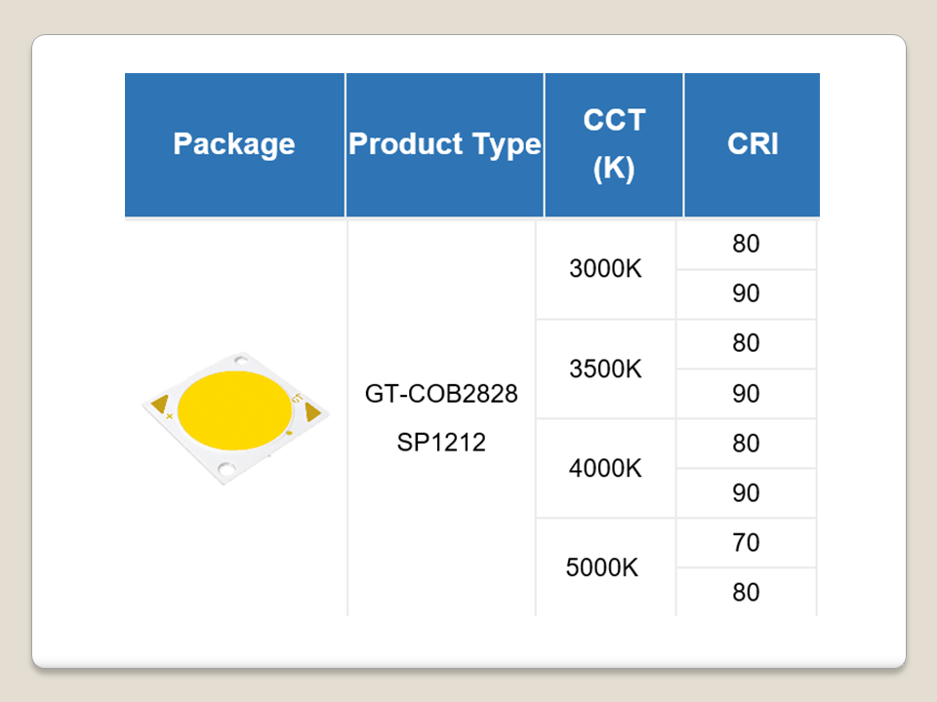This screenshot has height=702, width=937.
Task: Select CRI 90 for 4000K
Action: pos(746,493)
